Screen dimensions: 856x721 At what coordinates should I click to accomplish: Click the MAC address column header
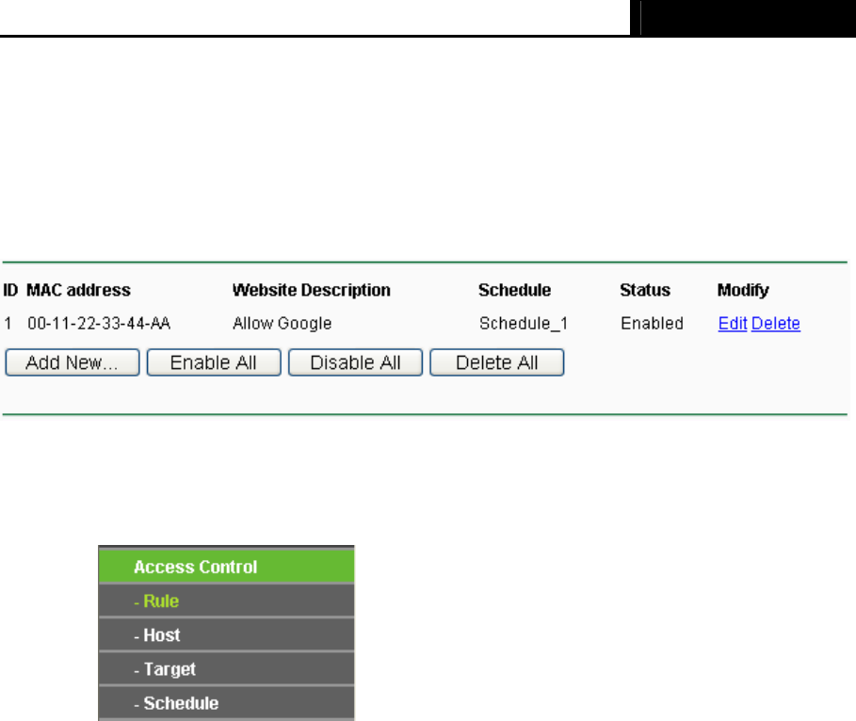pos(78,290)
